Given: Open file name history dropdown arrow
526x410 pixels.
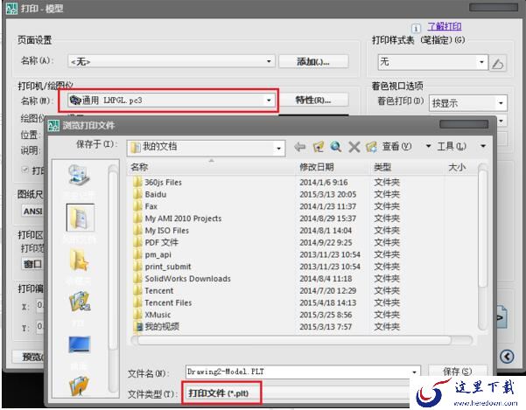Looking at the screenshot, I should point(414,372).
